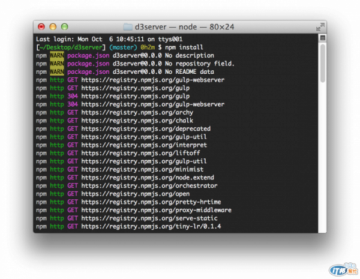Click the WARN badge on 'No description' line
The height and width of the screenshot is (279, 360).
57,56
